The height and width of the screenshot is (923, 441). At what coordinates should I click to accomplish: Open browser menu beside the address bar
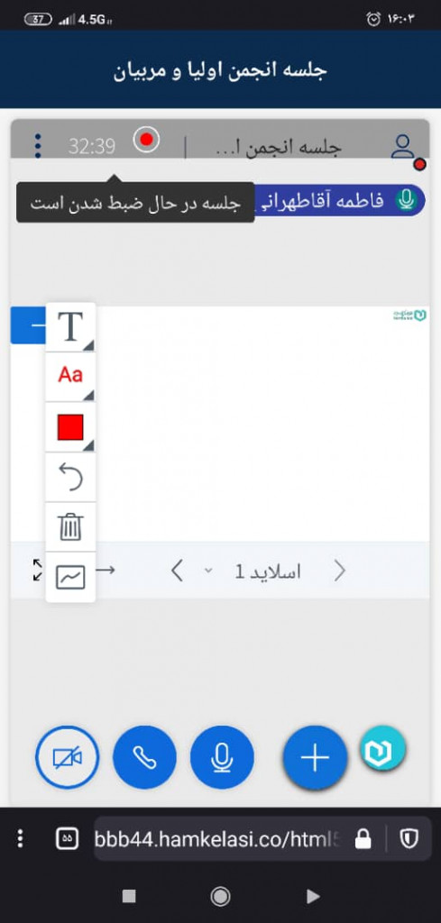21,838
